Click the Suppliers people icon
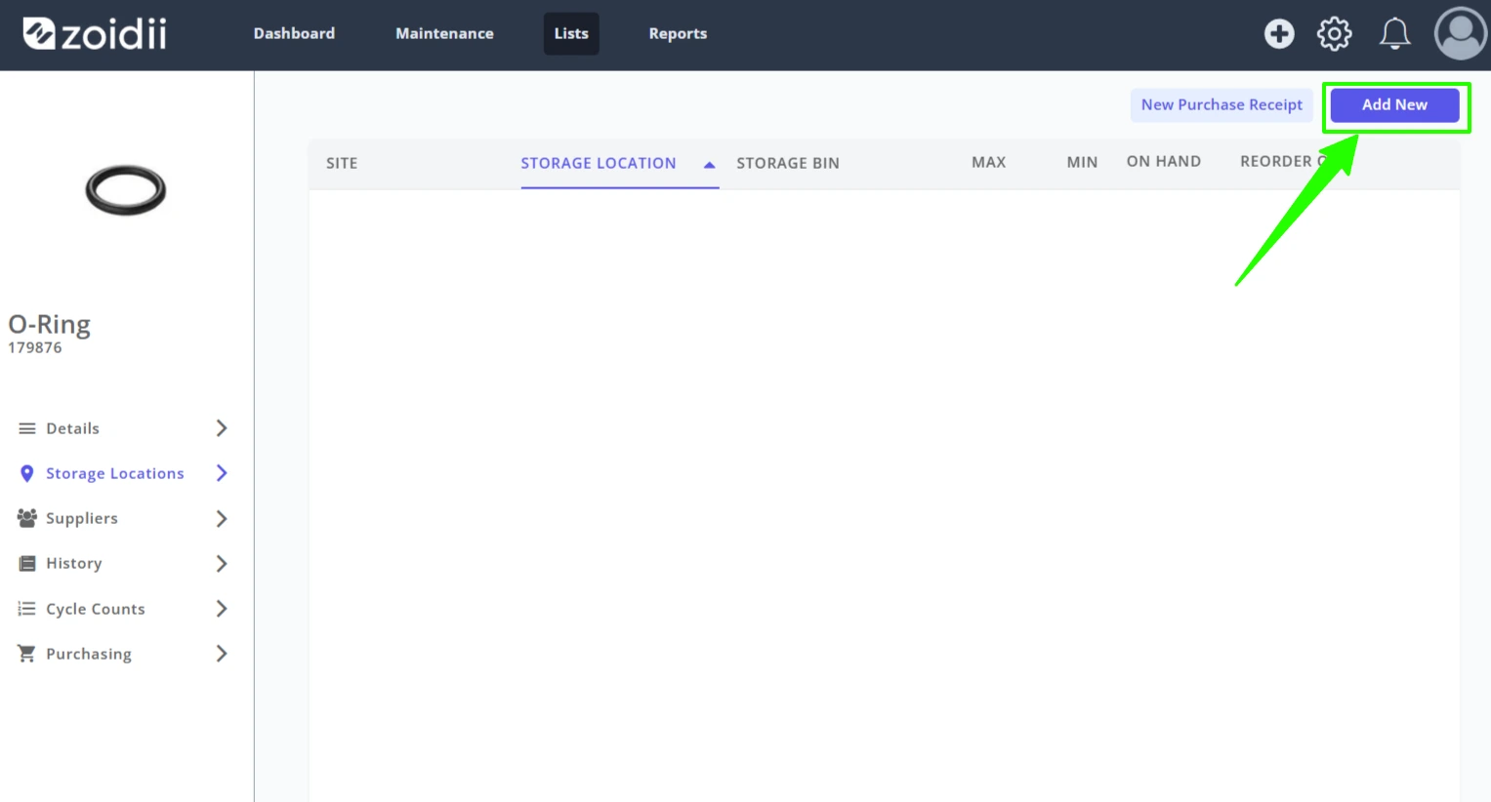This screenshot has width=1491, height=802. [27, 518]
